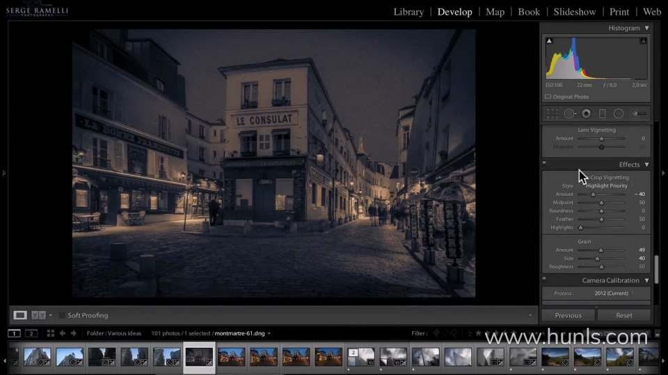Toggle the Effects panel on/off switch
The height and width of the screenshot is (375, 668).
[544, 165]
